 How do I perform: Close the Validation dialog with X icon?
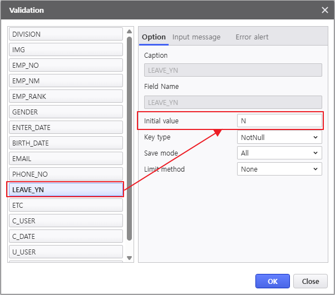point(324,10)
